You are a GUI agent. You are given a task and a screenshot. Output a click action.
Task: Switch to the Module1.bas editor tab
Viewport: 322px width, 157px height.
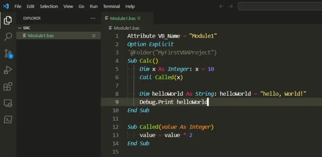point(127,18)
